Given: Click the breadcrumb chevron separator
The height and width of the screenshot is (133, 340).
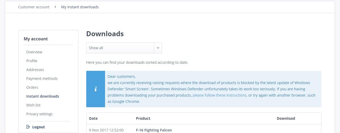Looking at the screenshot, I should [55, 7].
